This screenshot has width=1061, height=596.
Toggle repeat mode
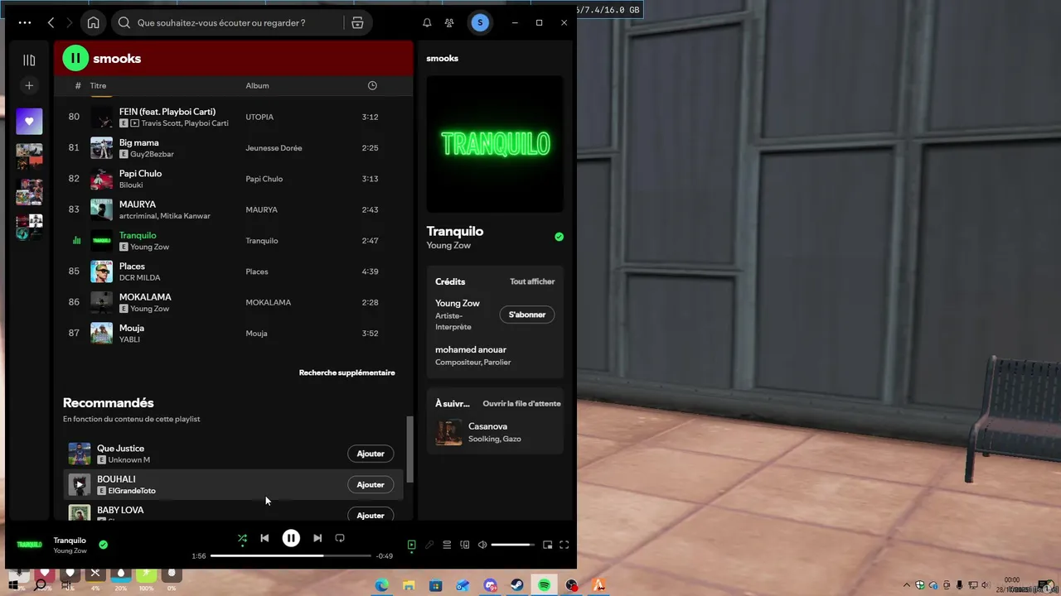[x=340, y=538]
